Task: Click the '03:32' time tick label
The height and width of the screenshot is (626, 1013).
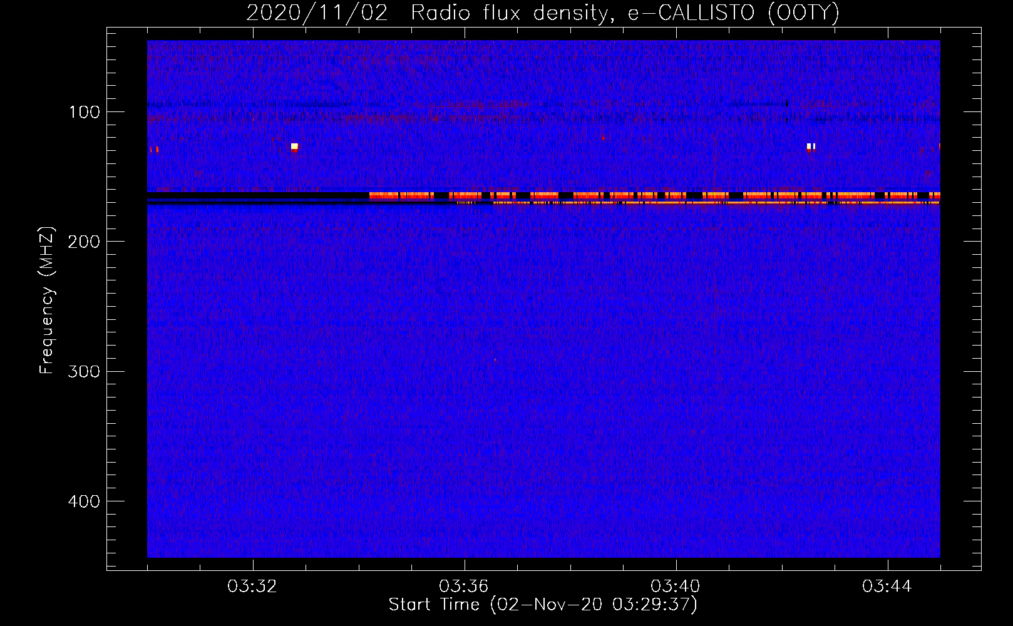Action: (252, 587)
